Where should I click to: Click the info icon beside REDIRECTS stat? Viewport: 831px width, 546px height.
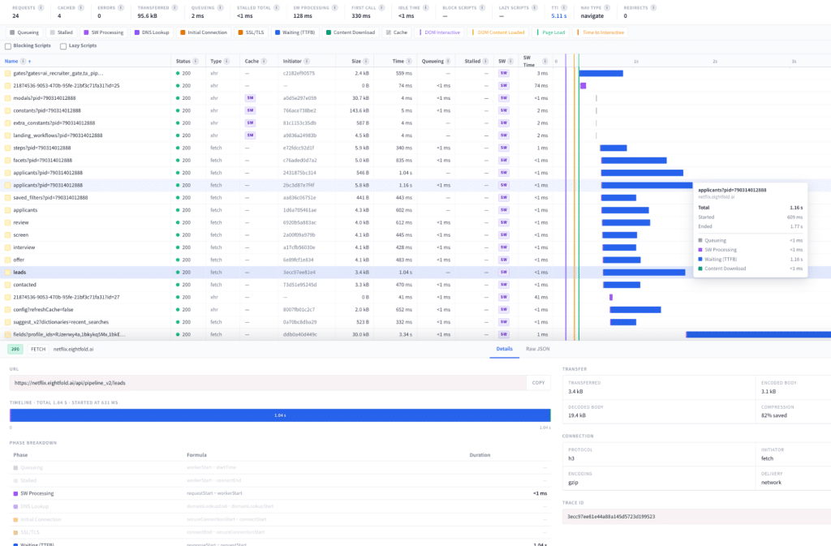click(653, 8)
